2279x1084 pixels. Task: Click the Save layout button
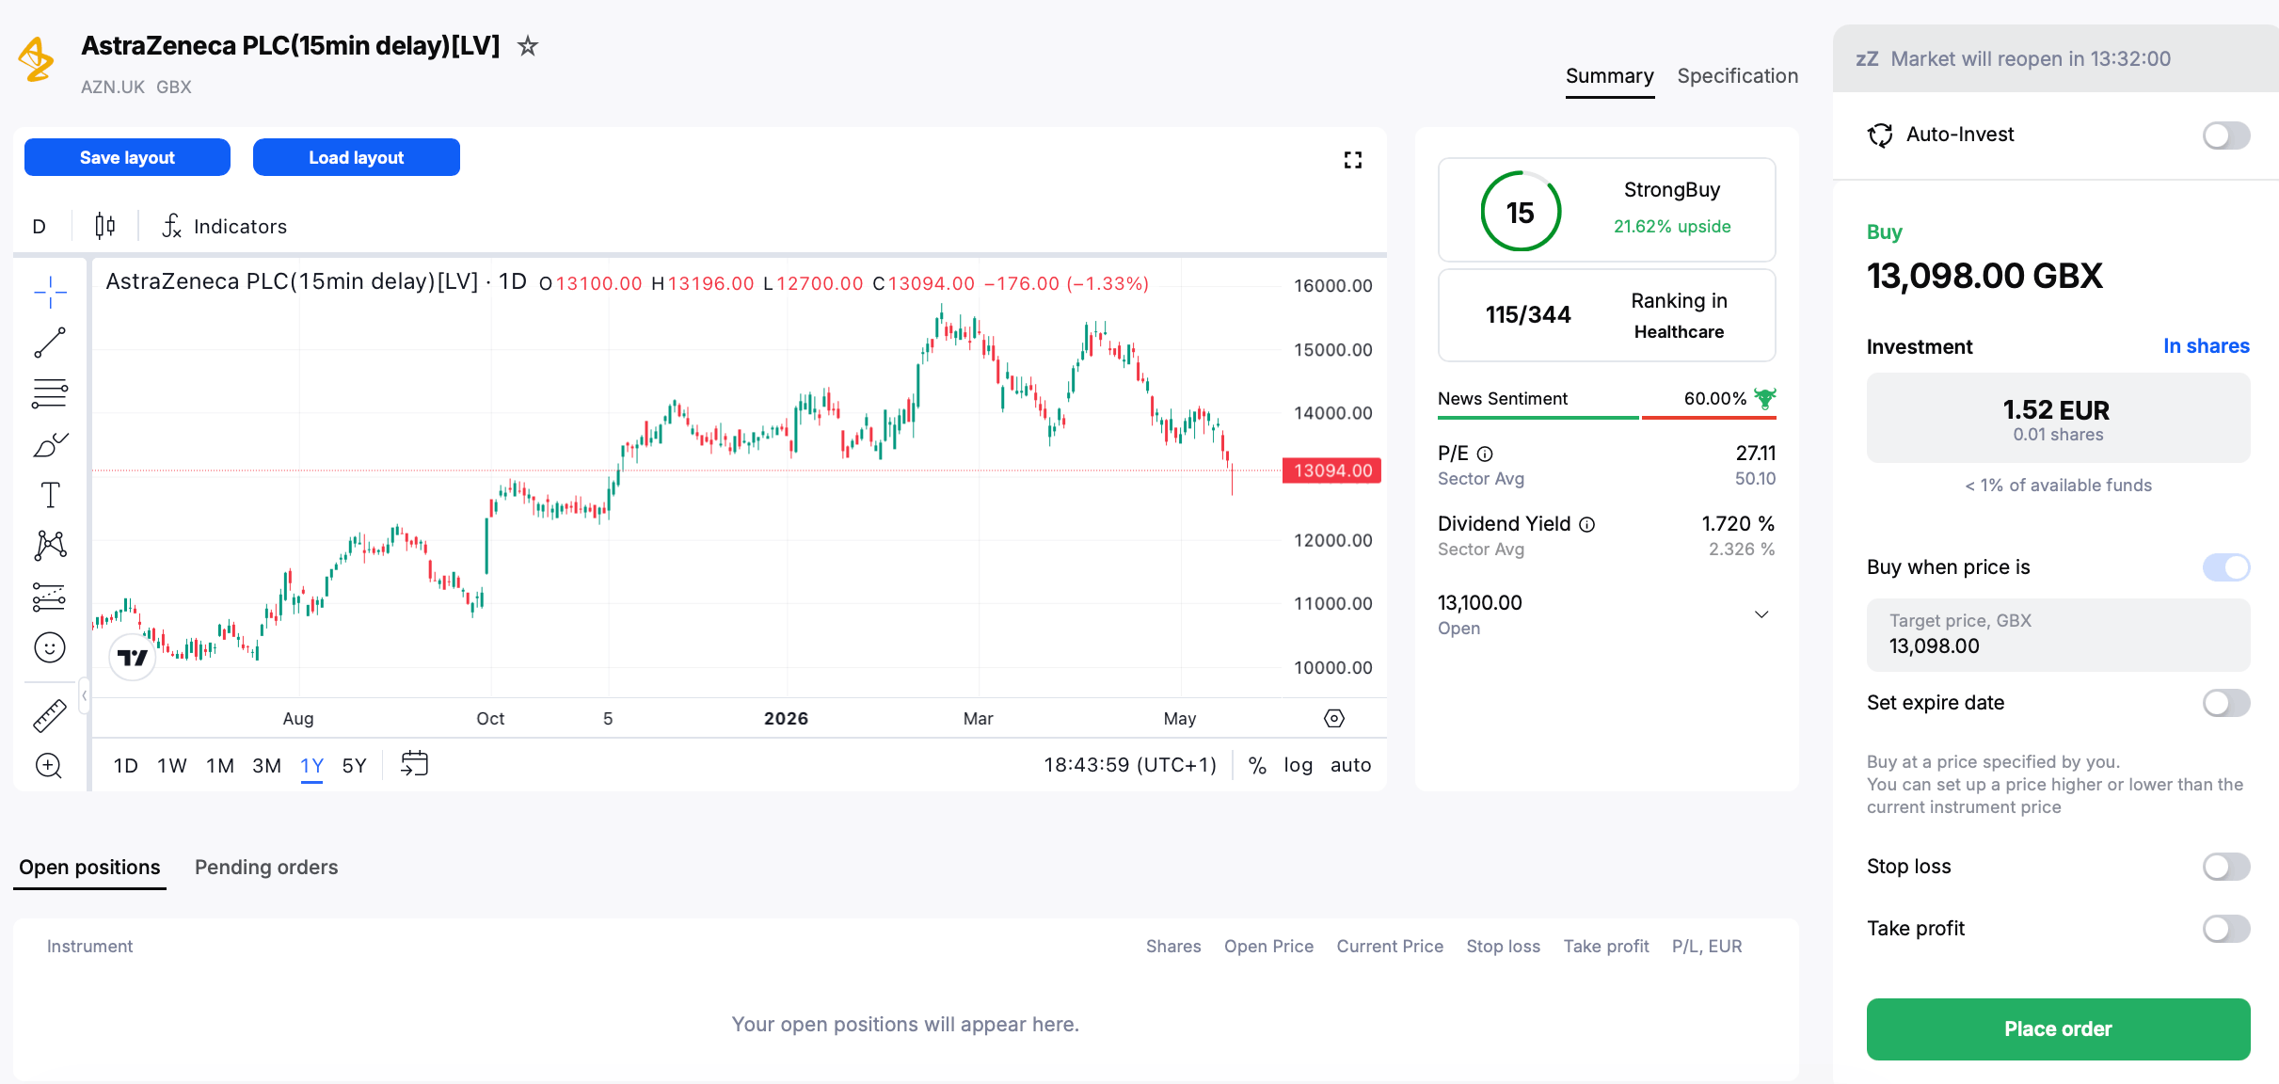click(x=127, y=157)
